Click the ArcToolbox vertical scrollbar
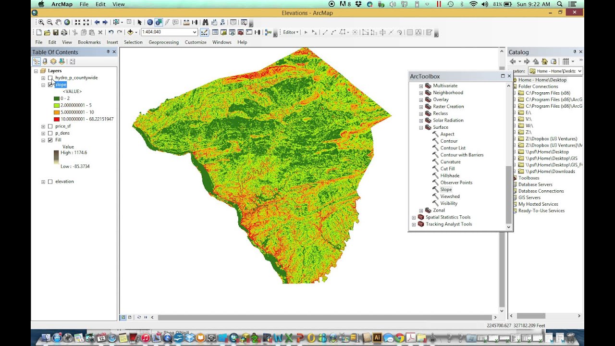 [x=509, y=195]
